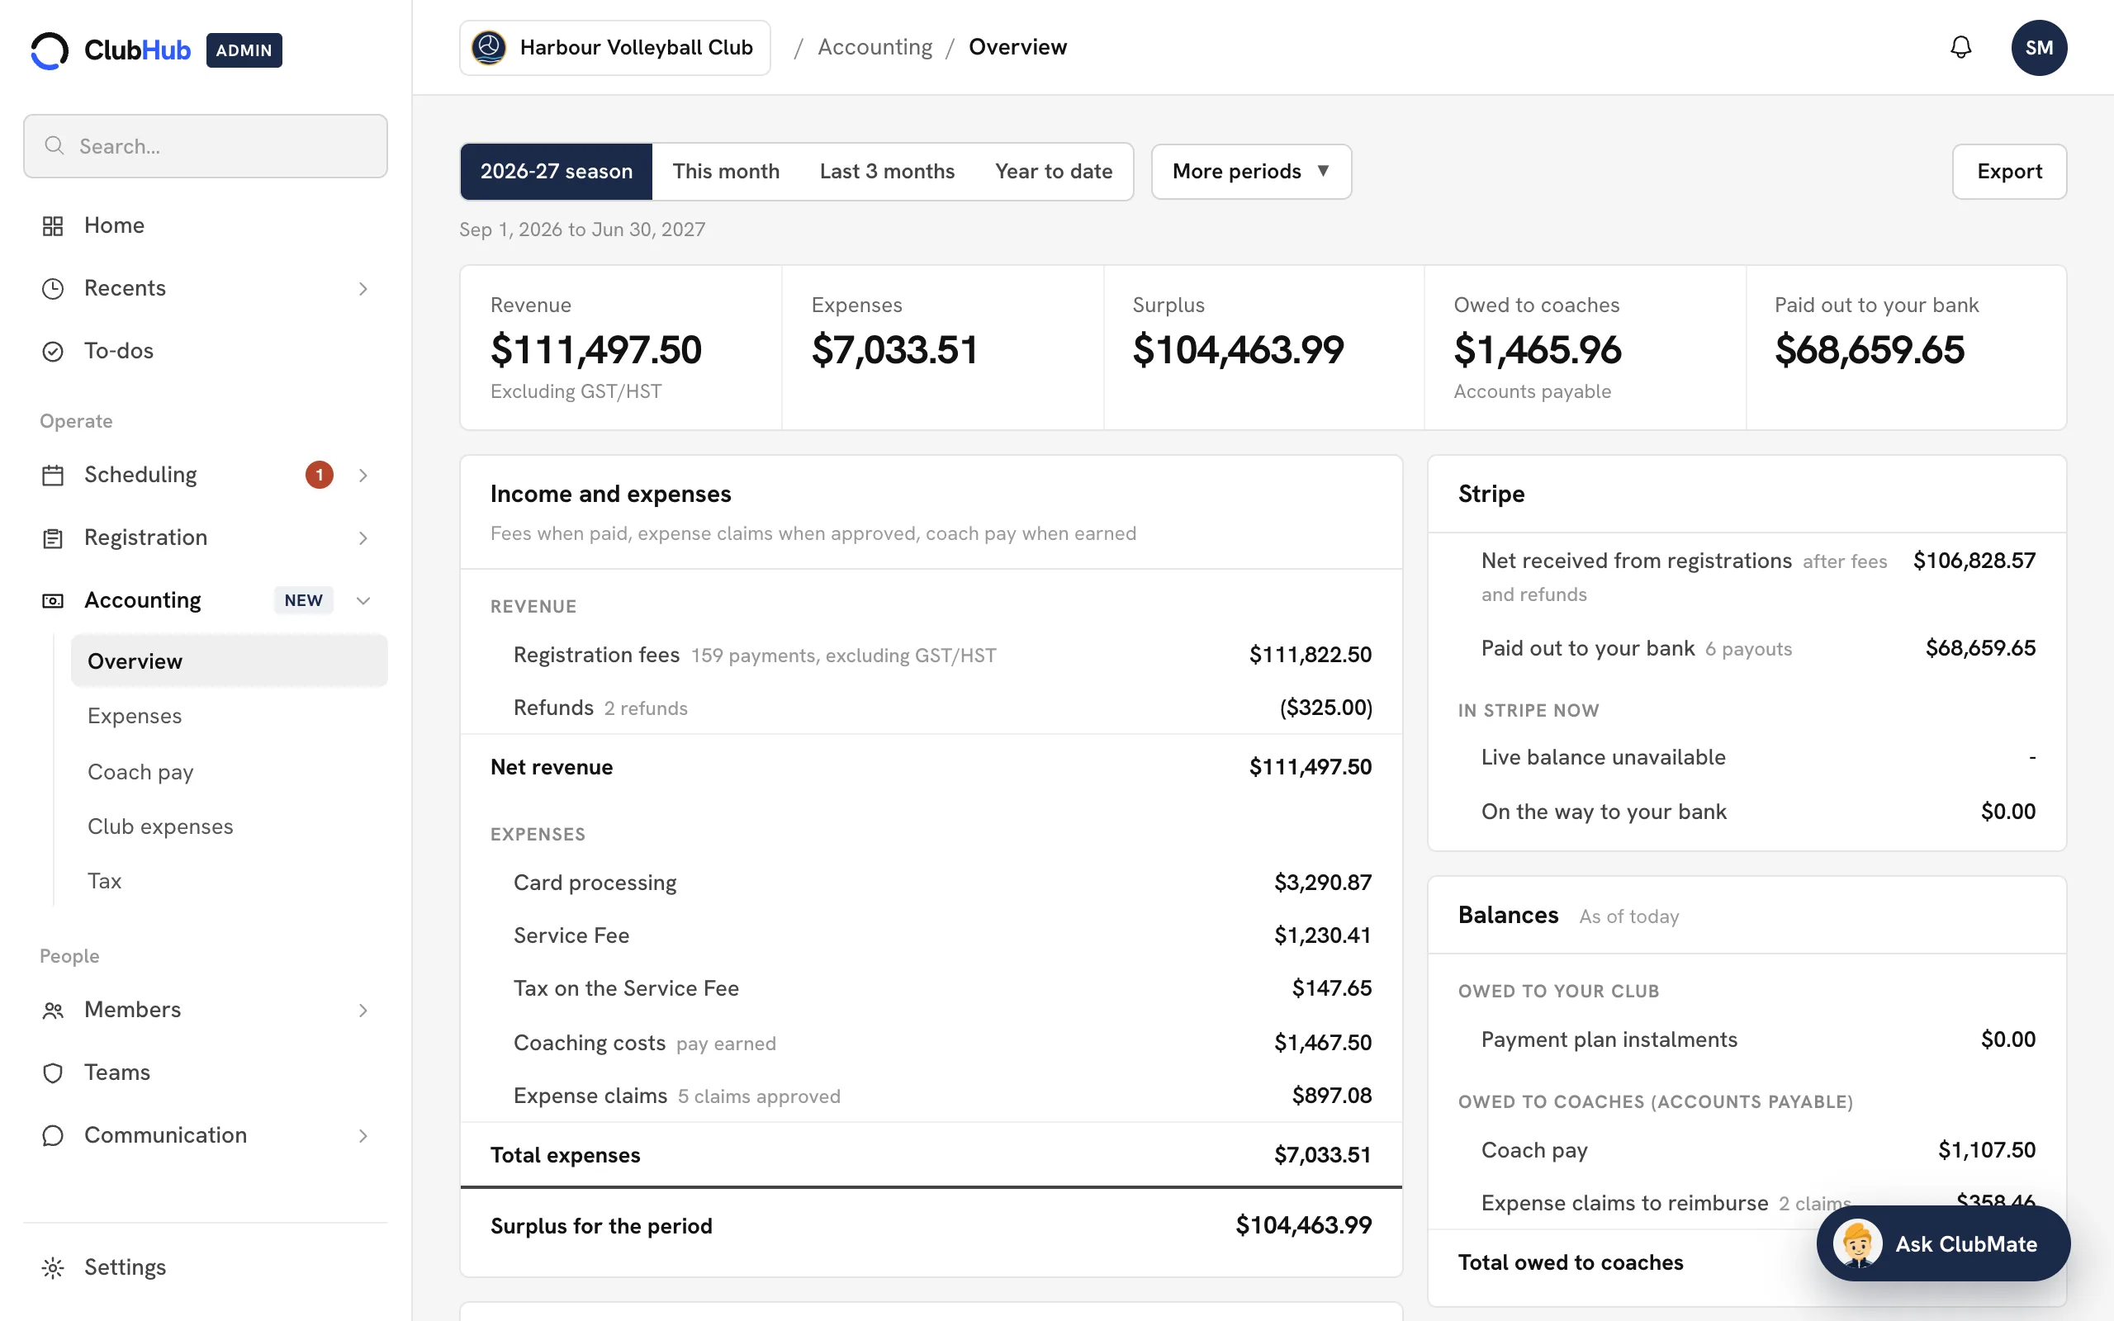Open the SM user avatar menu

tap(2039, 47)
